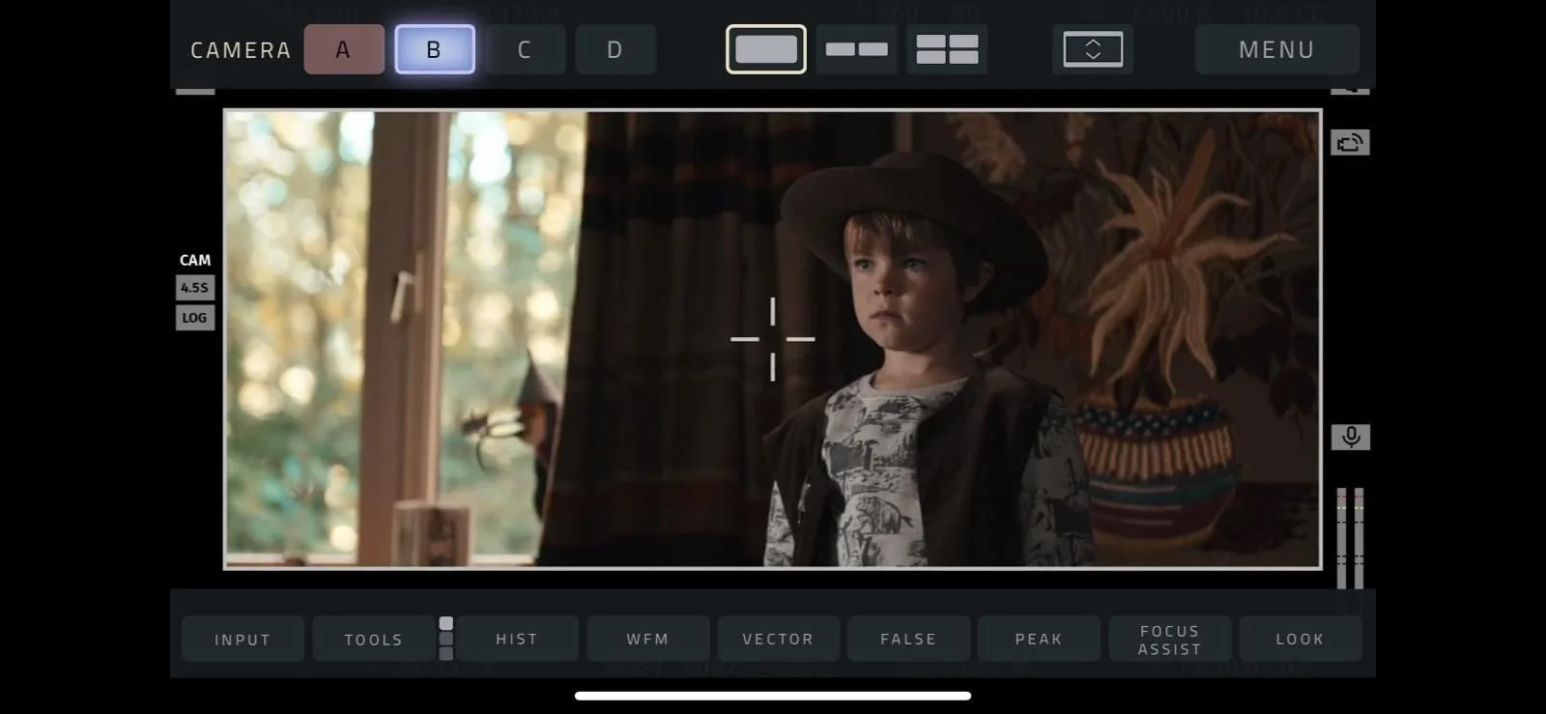
Task: Open the MENU
Action: coord(1277,49)
